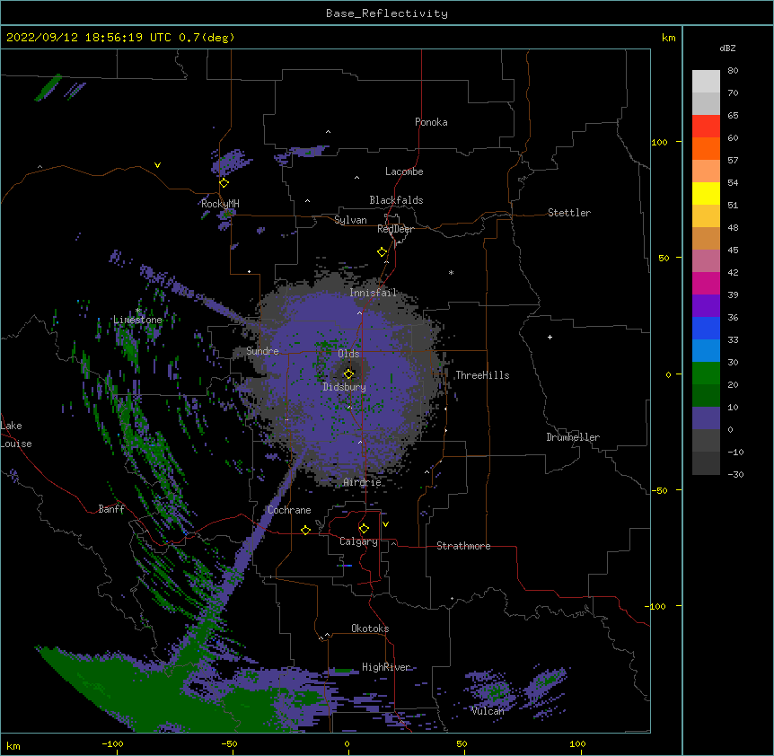
Task: Click the Cochrane label
Action: point(289,510)
